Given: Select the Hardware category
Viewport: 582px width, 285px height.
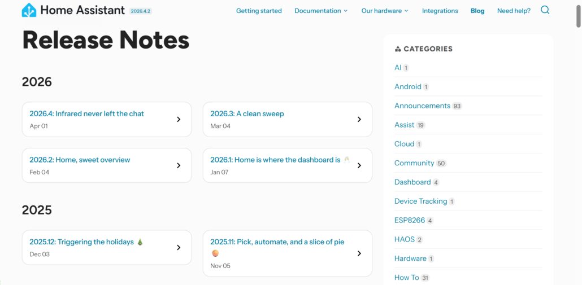Looking at the screenshot, I should [x=410, y=258].
